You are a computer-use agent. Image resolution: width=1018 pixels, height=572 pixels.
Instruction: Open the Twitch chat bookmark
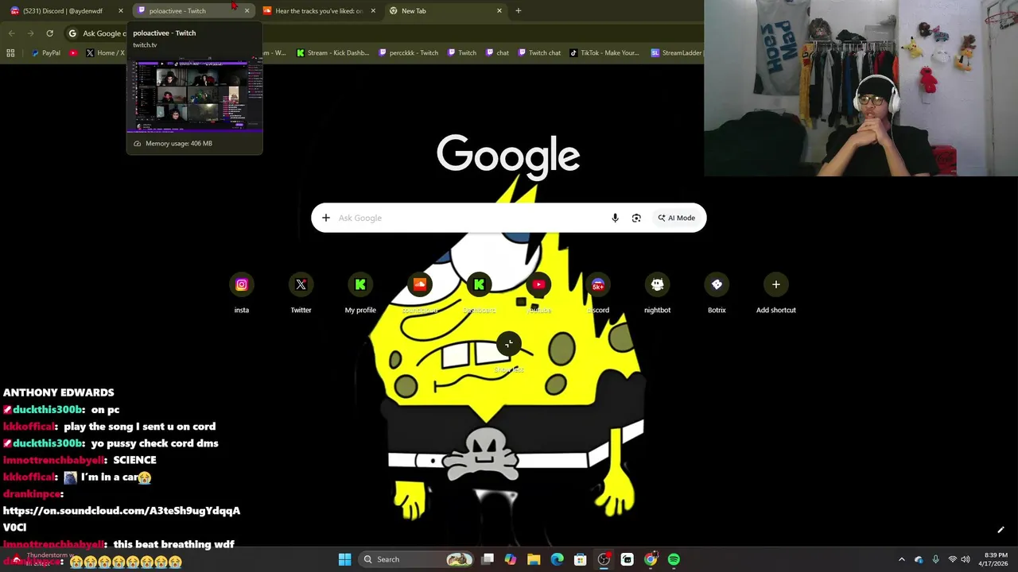pos(538,53)
